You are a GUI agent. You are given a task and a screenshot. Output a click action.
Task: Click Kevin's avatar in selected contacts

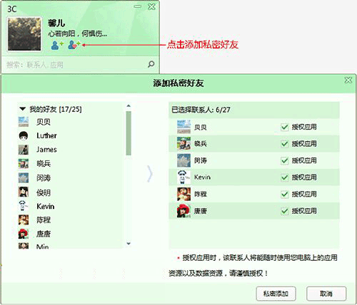pos(183,177)
